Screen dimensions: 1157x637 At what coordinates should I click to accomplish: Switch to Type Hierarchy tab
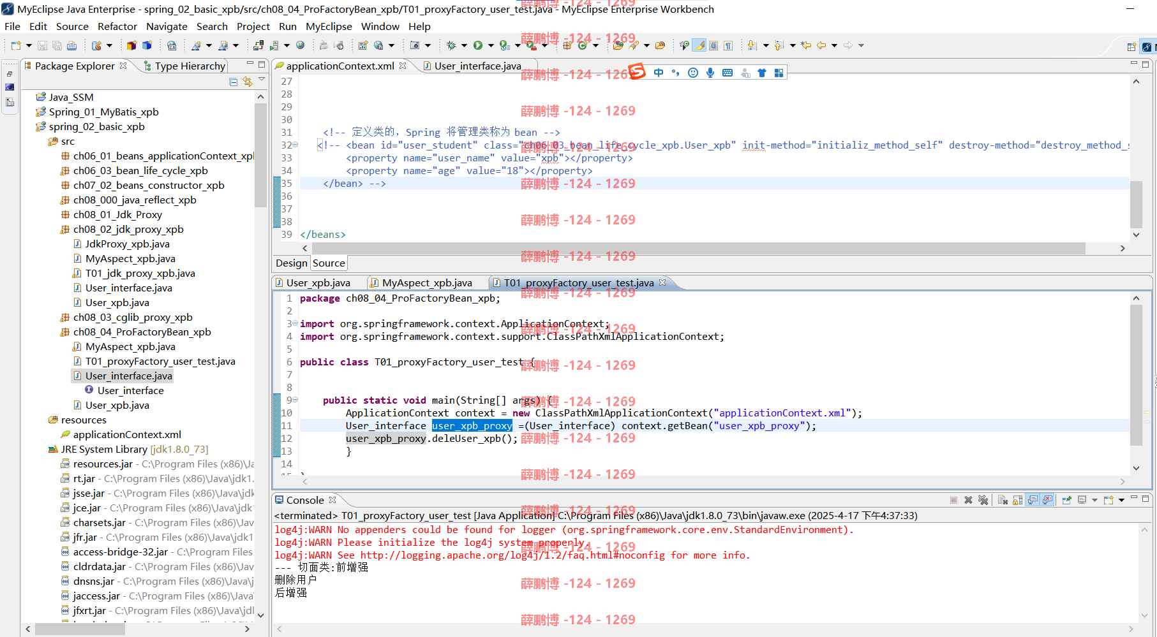[184, 66]
